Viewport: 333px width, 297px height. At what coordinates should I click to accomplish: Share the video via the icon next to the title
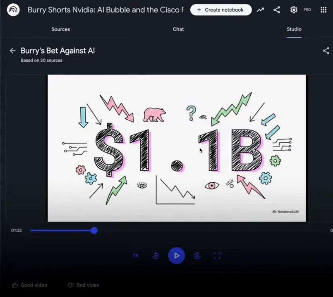point(326,50)
